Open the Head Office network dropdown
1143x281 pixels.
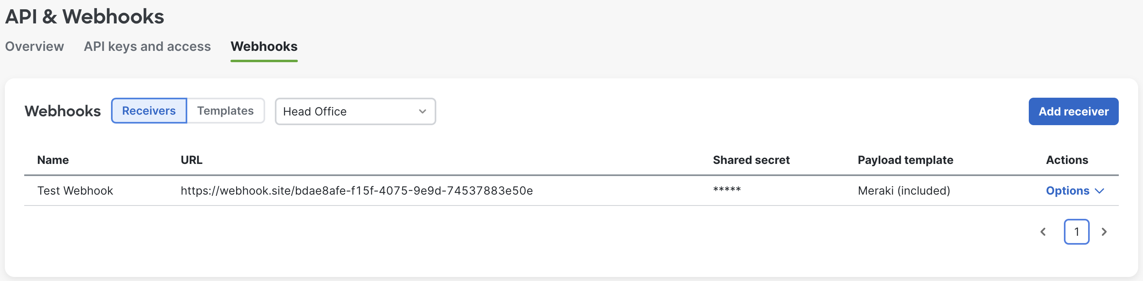354,111
